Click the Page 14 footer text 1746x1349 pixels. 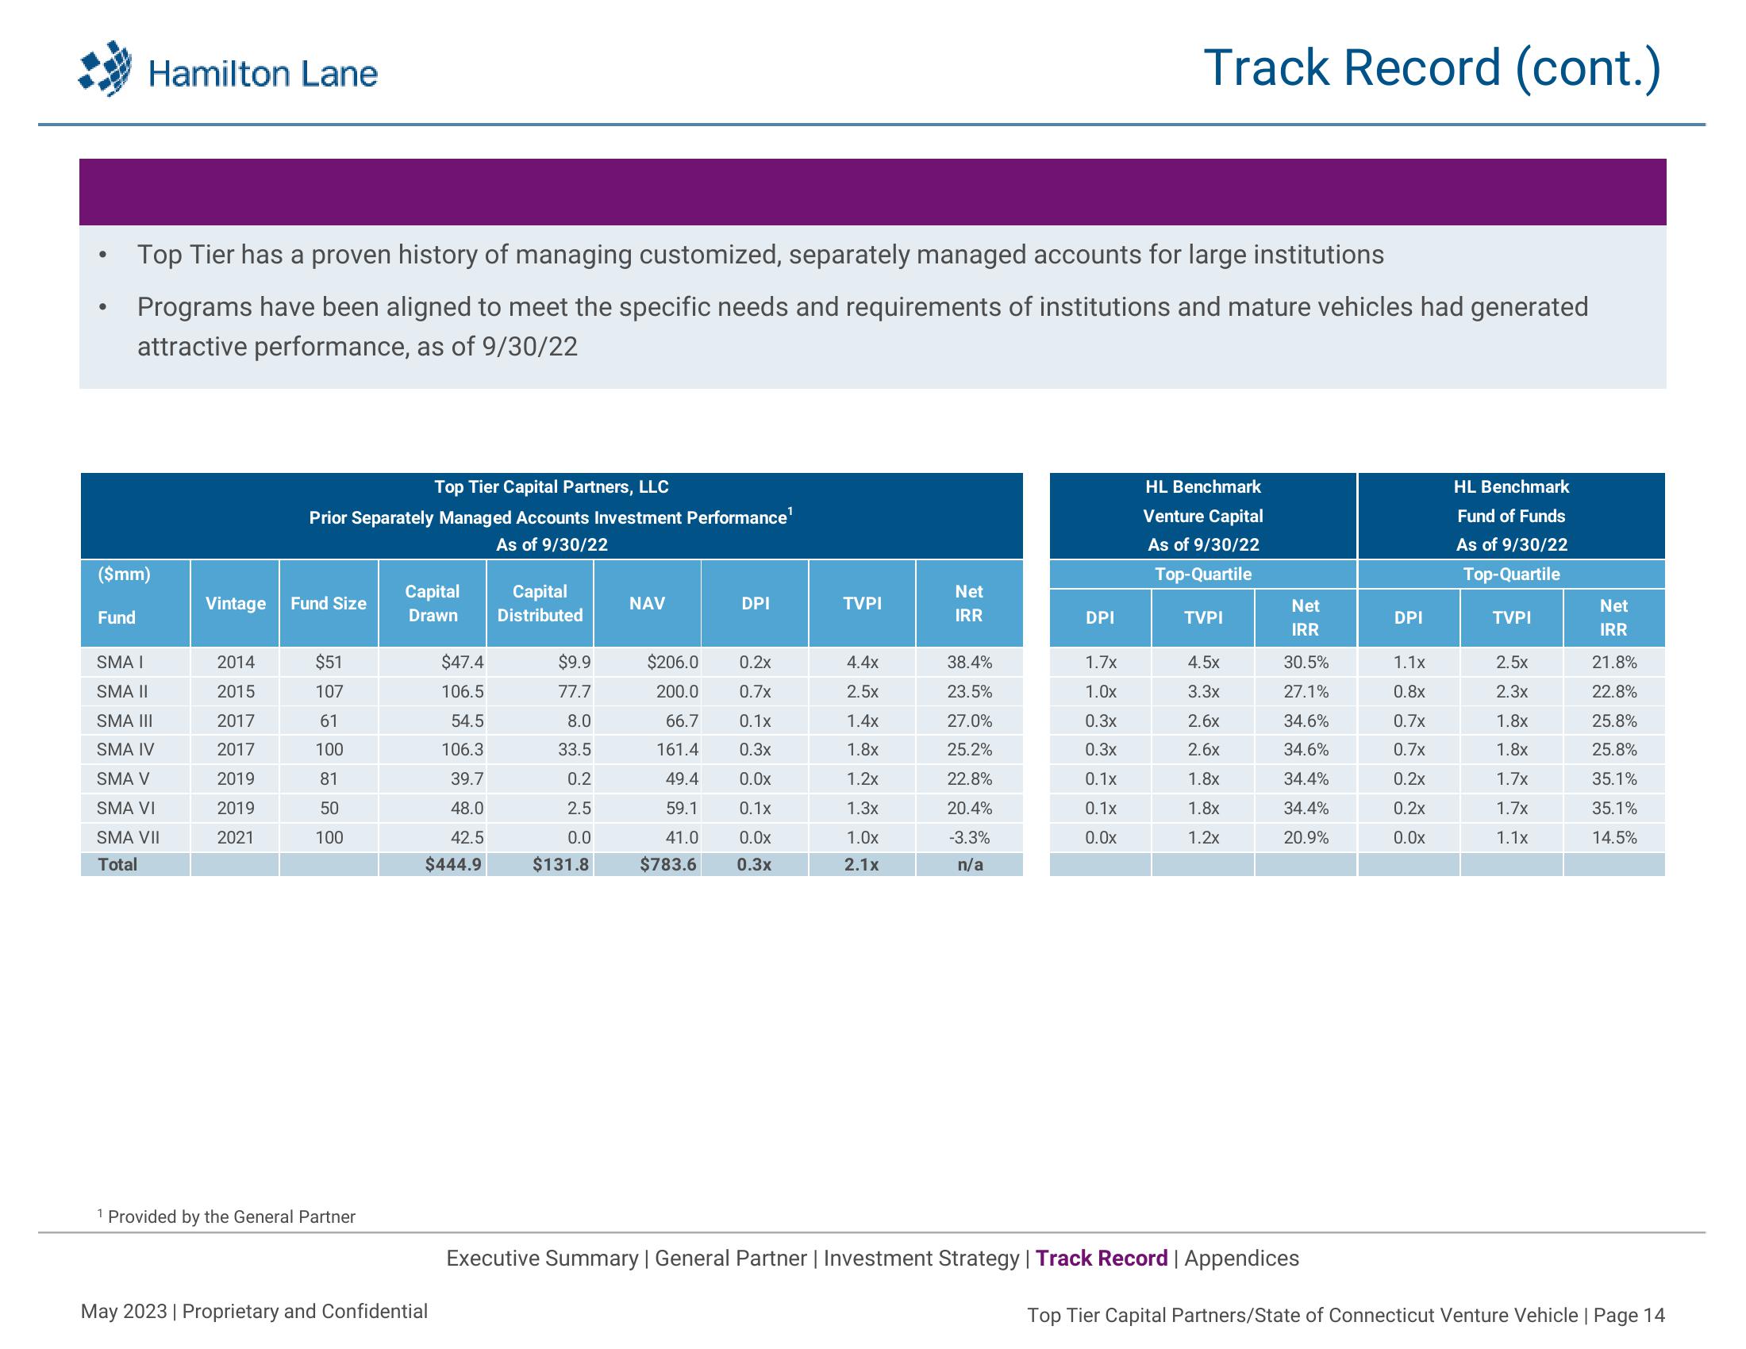[1629, 1316]
